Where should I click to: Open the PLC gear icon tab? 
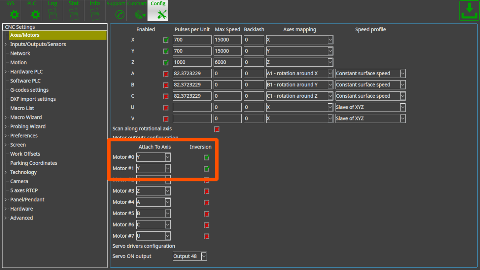click(x=35, y=14)
